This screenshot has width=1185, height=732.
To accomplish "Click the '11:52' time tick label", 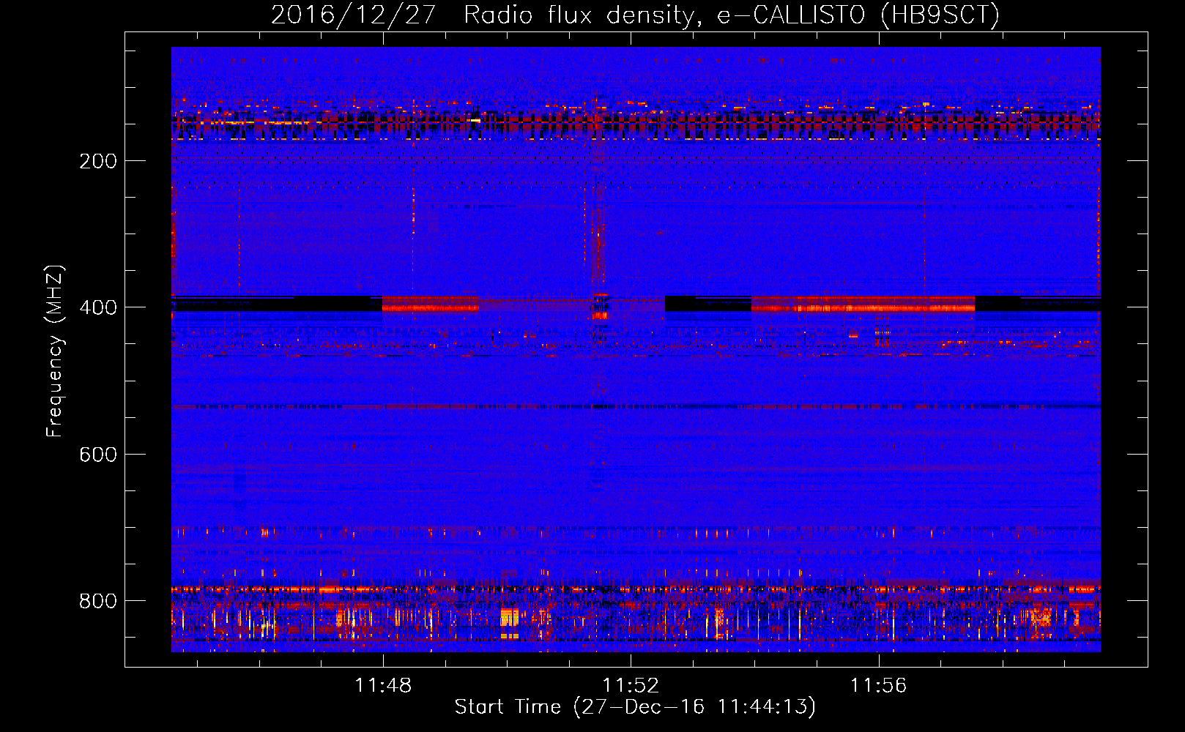I will tap(631, 686).
